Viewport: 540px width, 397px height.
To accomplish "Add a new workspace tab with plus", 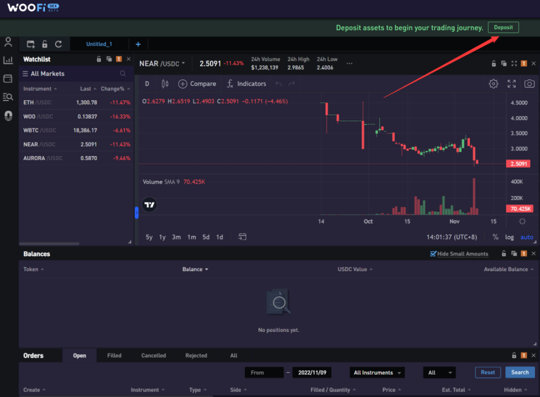I will 138,44.
